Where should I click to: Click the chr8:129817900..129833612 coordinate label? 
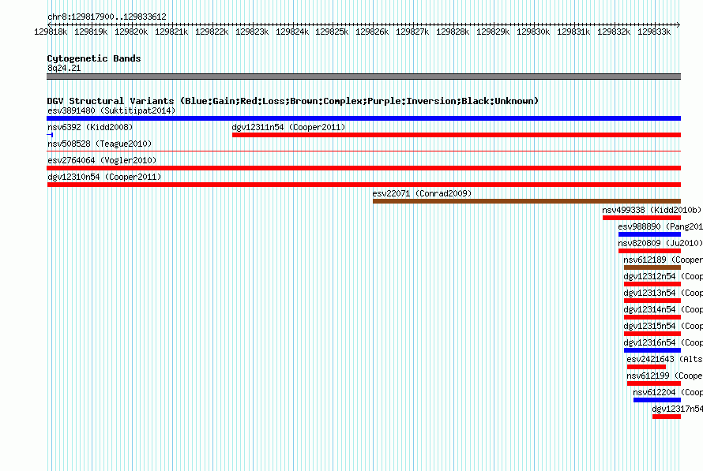(107, 17)
